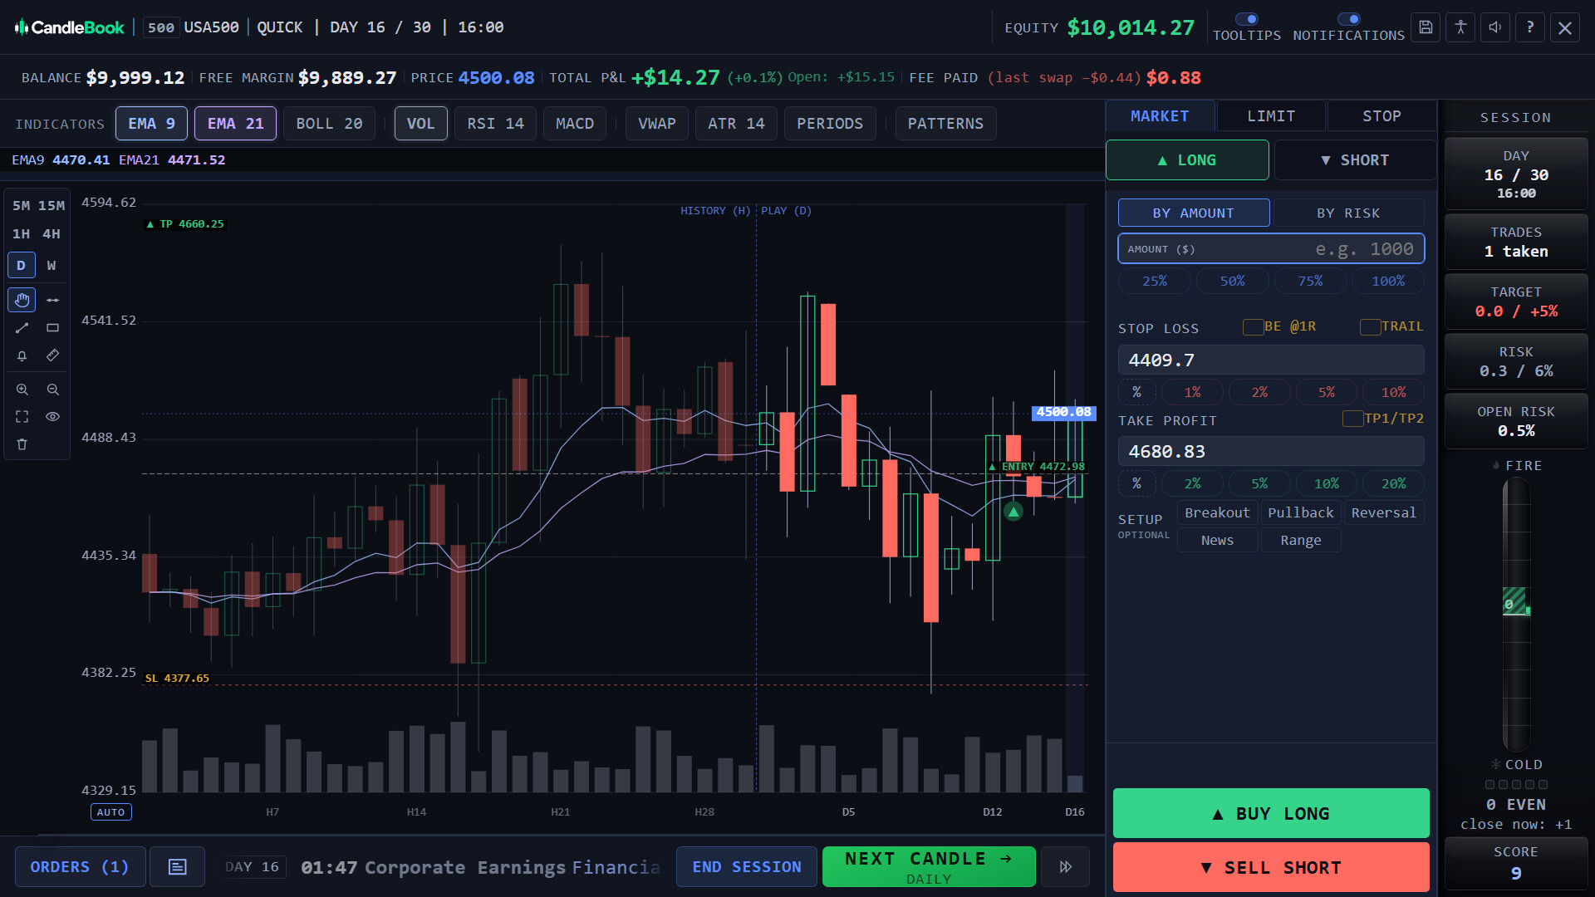Viewport: 1595px width, 897px height.
Task: Choose the Breakout setup tag
Action: tap(1217, 513)
